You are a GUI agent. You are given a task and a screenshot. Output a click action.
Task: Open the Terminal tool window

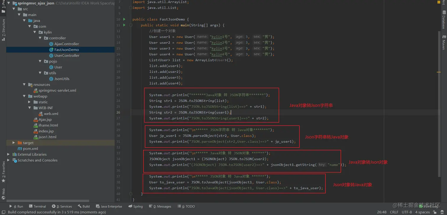click(38, 206)
